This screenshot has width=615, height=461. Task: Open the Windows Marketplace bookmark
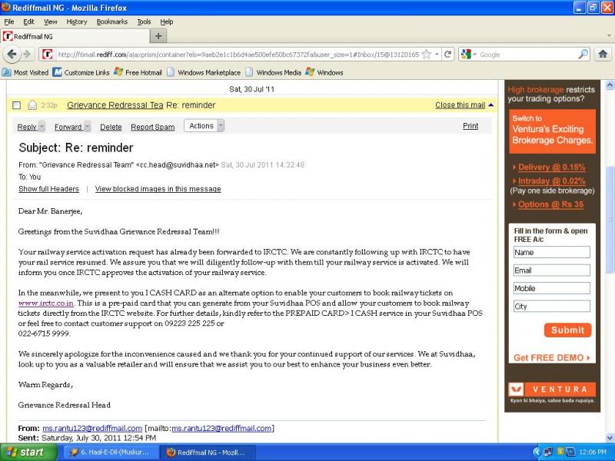[204, 72]
